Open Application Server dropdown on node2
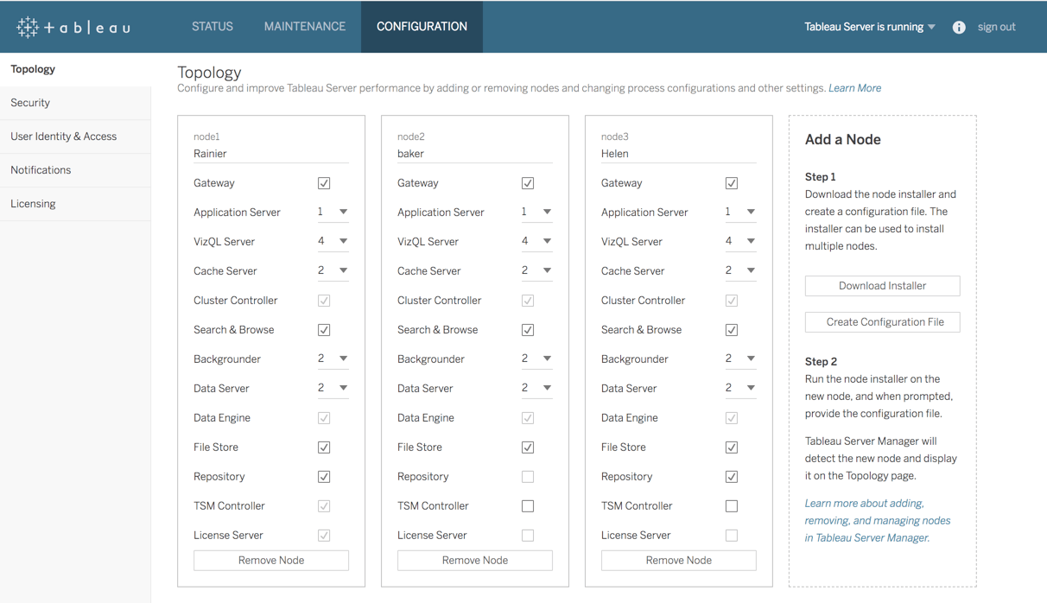 coord(536,213)
